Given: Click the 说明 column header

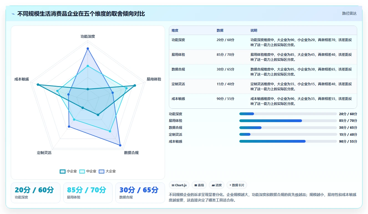Looking at the screenshot, I should (x=254, y=30).
